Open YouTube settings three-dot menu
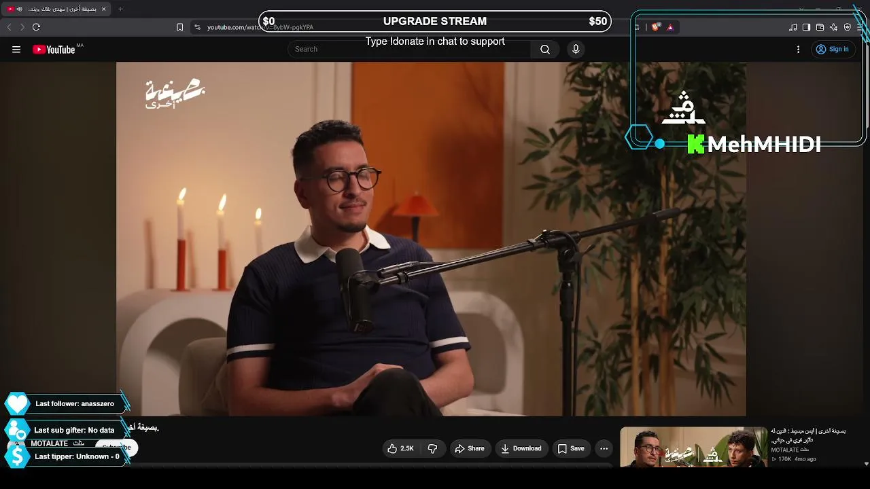The image size is (870, 489). click(x=798, y=49)
